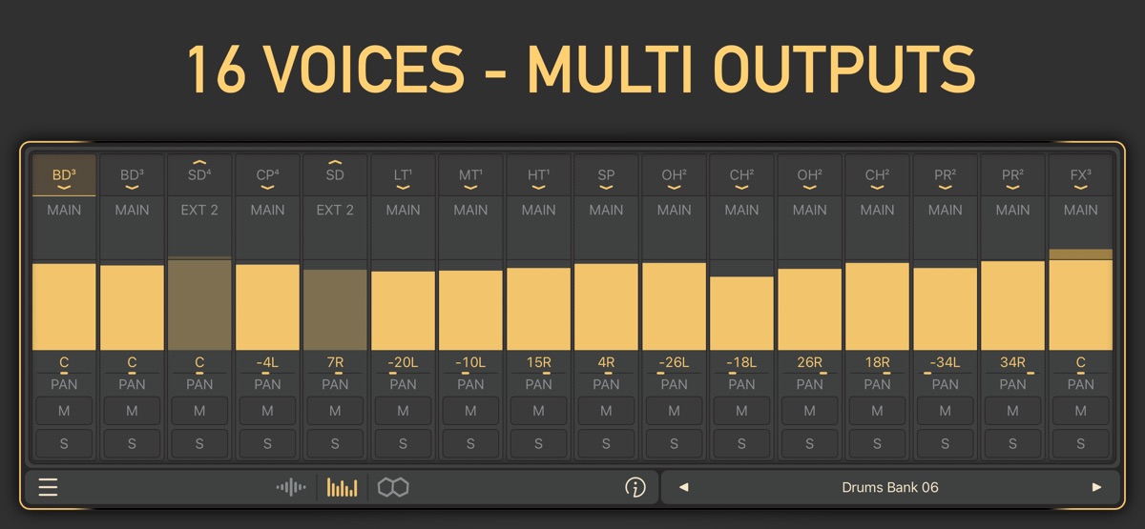Mute the FX channel
Viewport: 1145px width, 529px height.
pos(1080,412)
